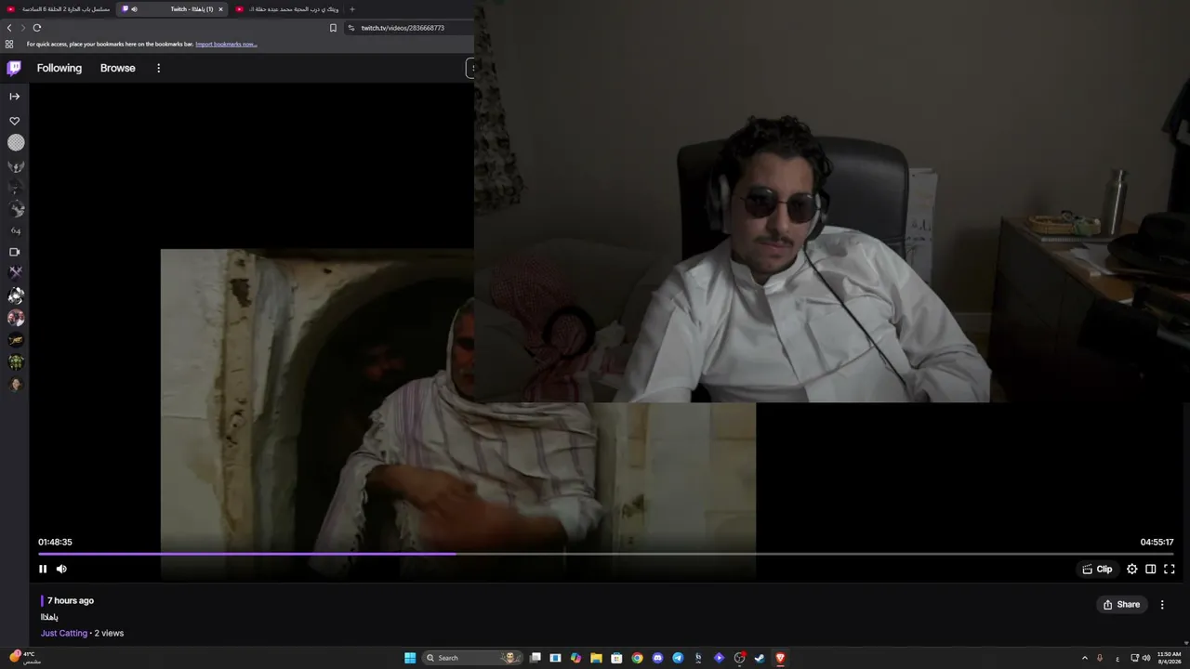This screenshot has width=1190, height=669.
Task: Mute audio on the Twitch tab
Action: (134, 9)
